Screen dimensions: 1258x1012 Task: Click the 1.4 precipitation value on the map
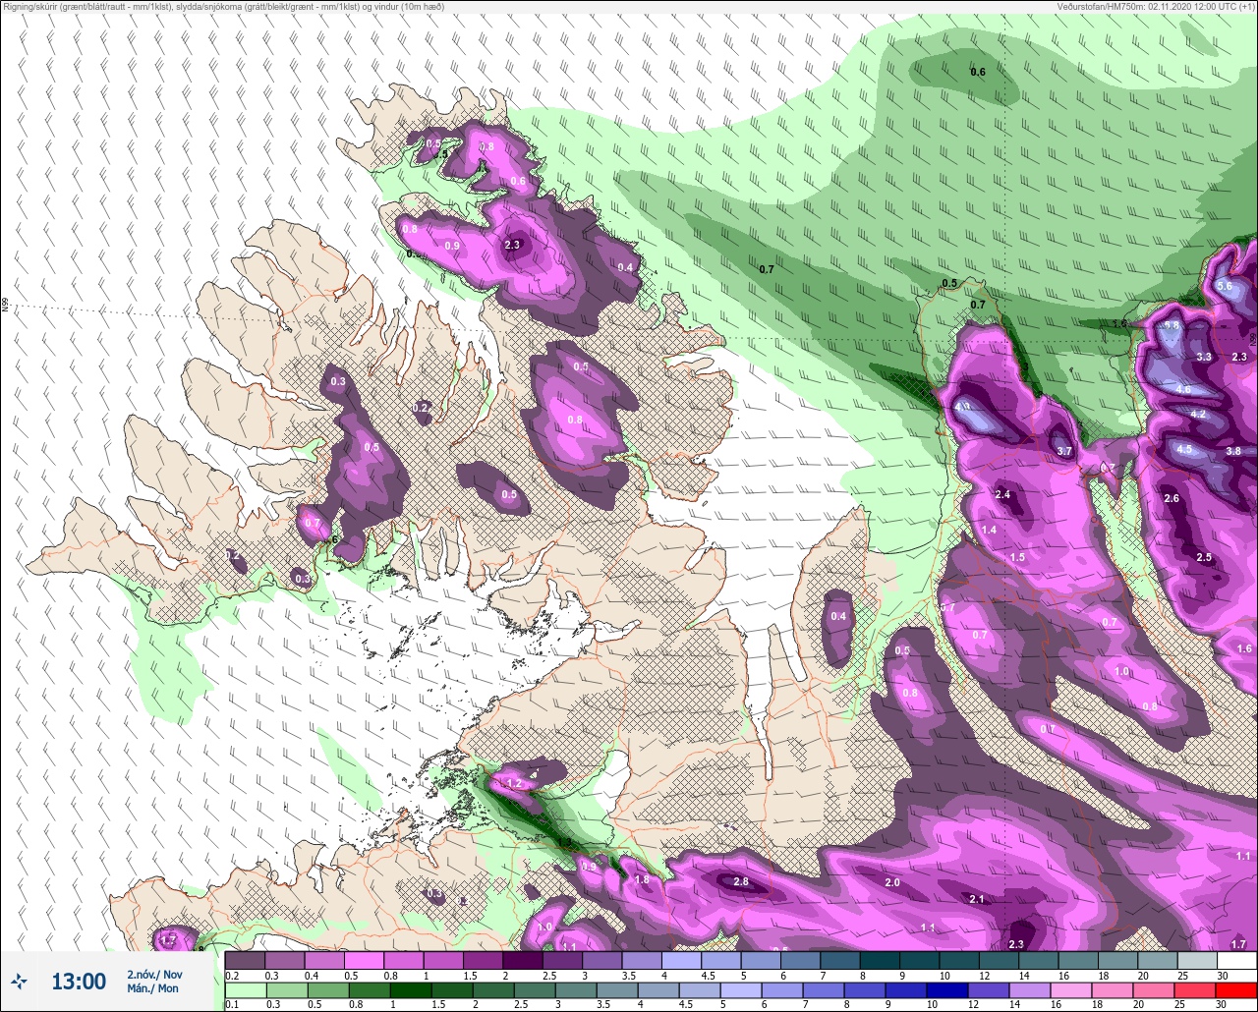[989, 531]
